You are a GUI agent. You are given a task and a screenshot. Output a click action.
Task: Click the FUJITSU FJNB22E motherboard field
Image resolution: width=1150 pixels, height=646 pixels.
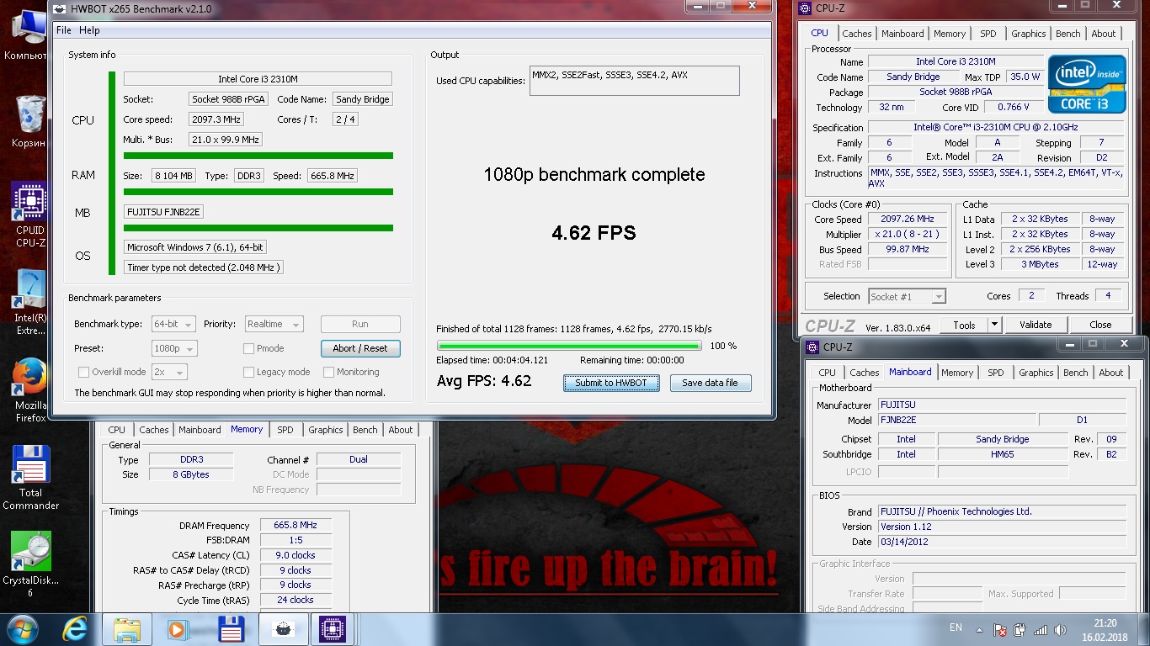click(163, 212)
